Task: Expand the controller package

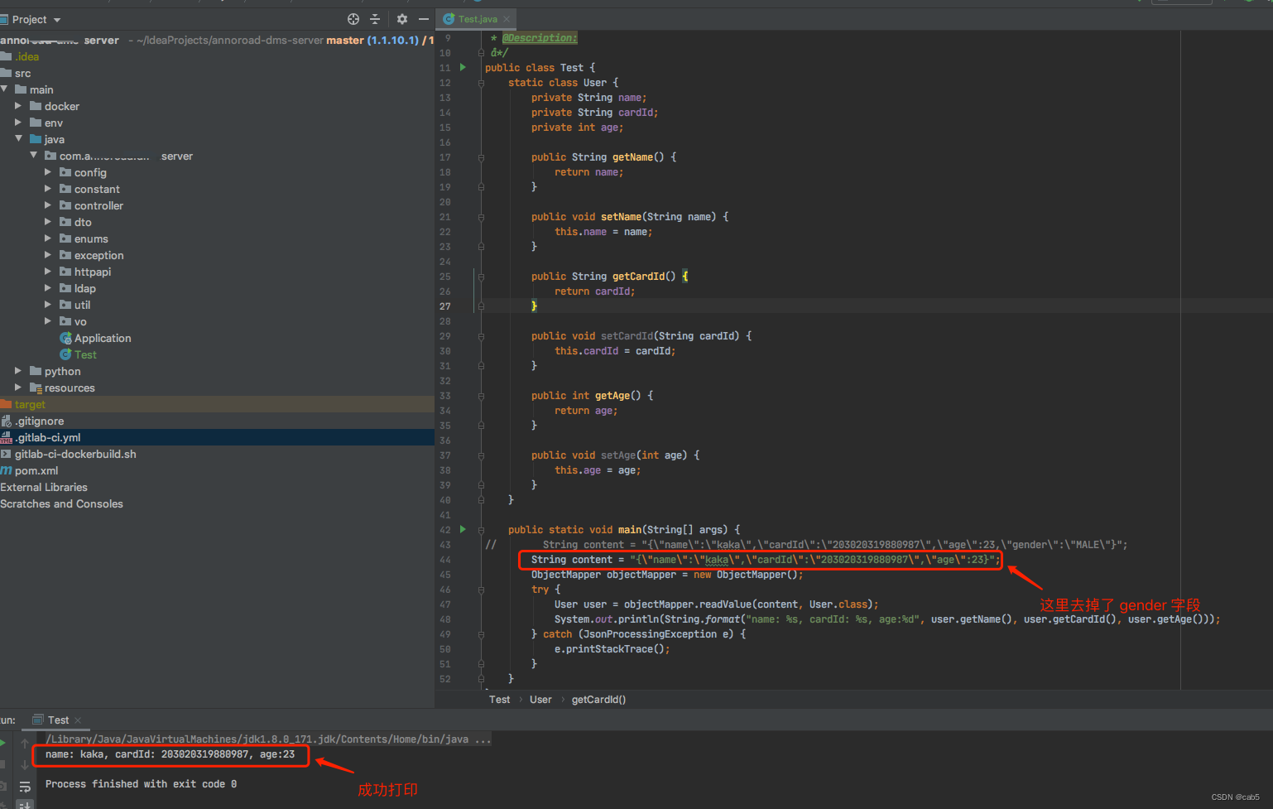Action: pos(47,205)
